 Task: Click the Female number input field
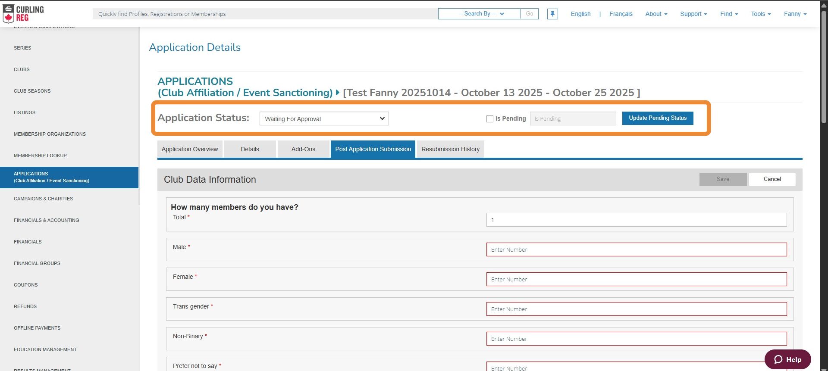(x=637, y=279)
